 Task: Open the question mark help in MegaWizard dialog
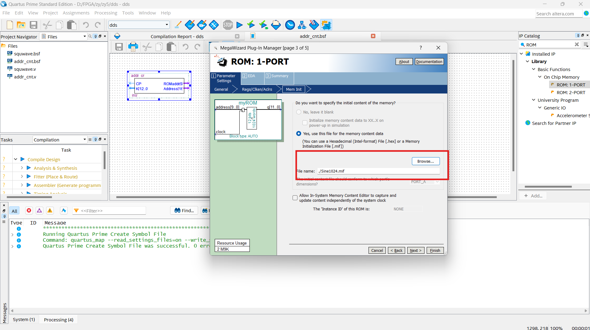pyautogui.click(x=421, y=48)
